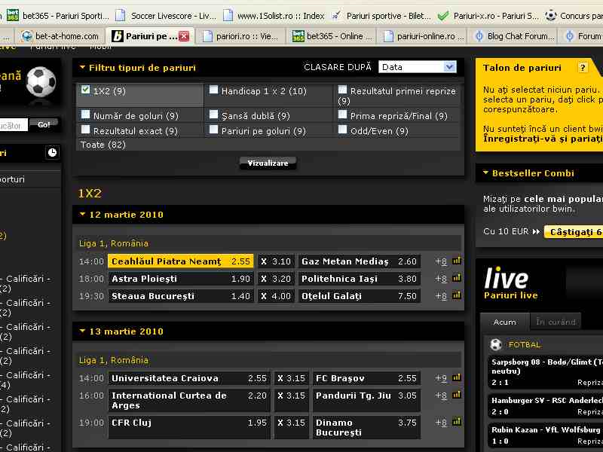Enable the Pariuri pe goluri (9) checkbox
Viewport: 603px width, 452px height.
coord(213,130)
